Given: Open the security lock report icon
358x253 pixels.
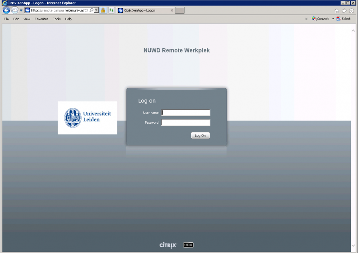Looking at the screenshot, I should (x=103, y=10).
